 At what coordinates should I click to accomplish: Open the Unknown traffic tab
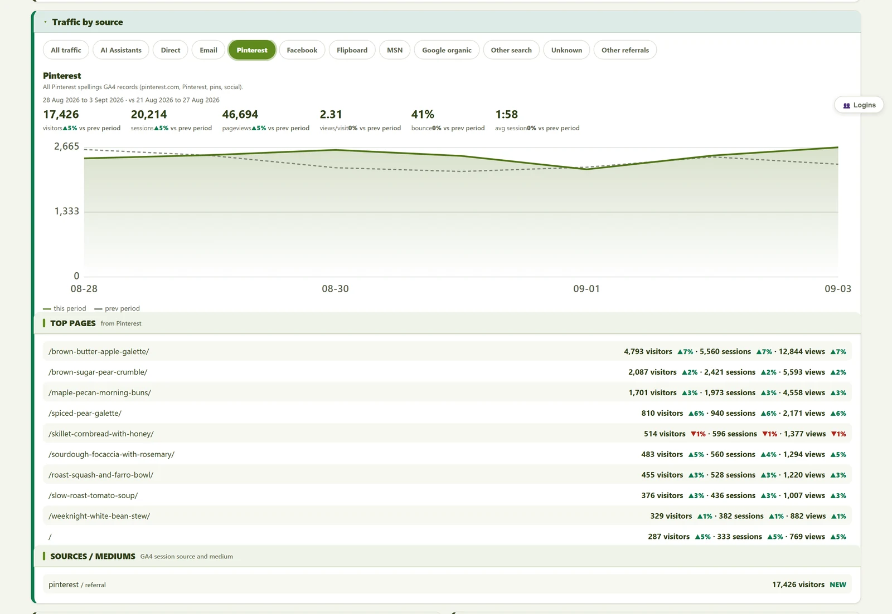[566, 50]
